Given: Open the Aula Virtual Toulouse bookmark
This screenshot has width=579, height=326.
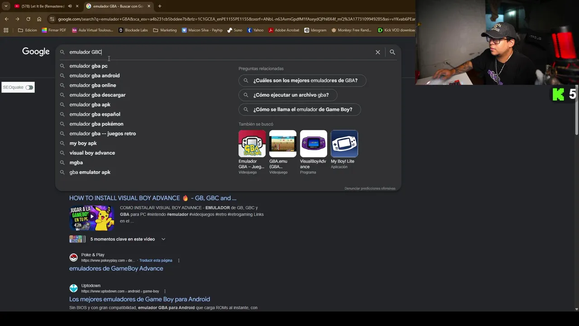Looking at the screenshot, I should pyautogui.click(x=92, y=30).
